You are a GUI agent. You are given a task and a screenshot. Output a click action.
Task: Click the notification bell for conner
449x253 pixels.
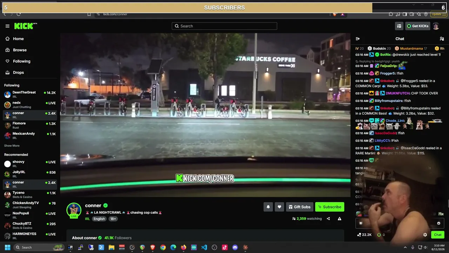268,207
